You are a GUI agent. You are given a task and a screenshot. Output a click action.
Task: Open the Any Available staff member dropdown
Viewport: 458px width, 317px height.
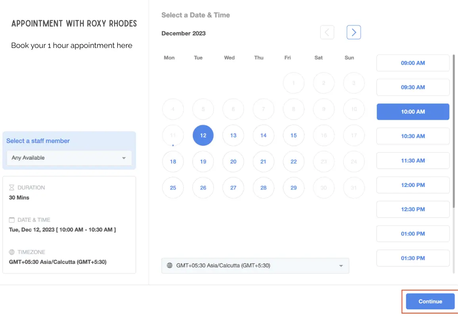click(x=69, y=158)
